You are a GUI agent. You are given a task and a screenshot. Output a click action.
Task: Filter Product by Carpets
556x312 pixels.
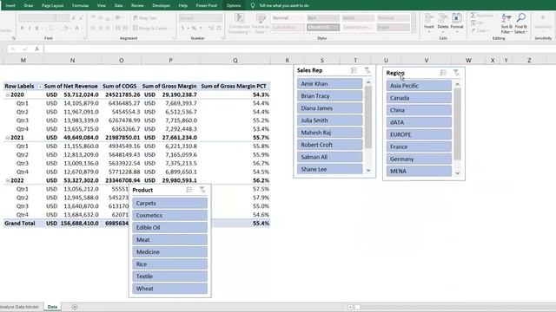(170, 203)
